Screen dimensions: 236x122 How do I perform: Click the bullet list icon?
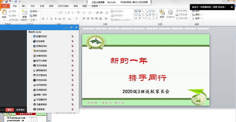tap(84, 13)
